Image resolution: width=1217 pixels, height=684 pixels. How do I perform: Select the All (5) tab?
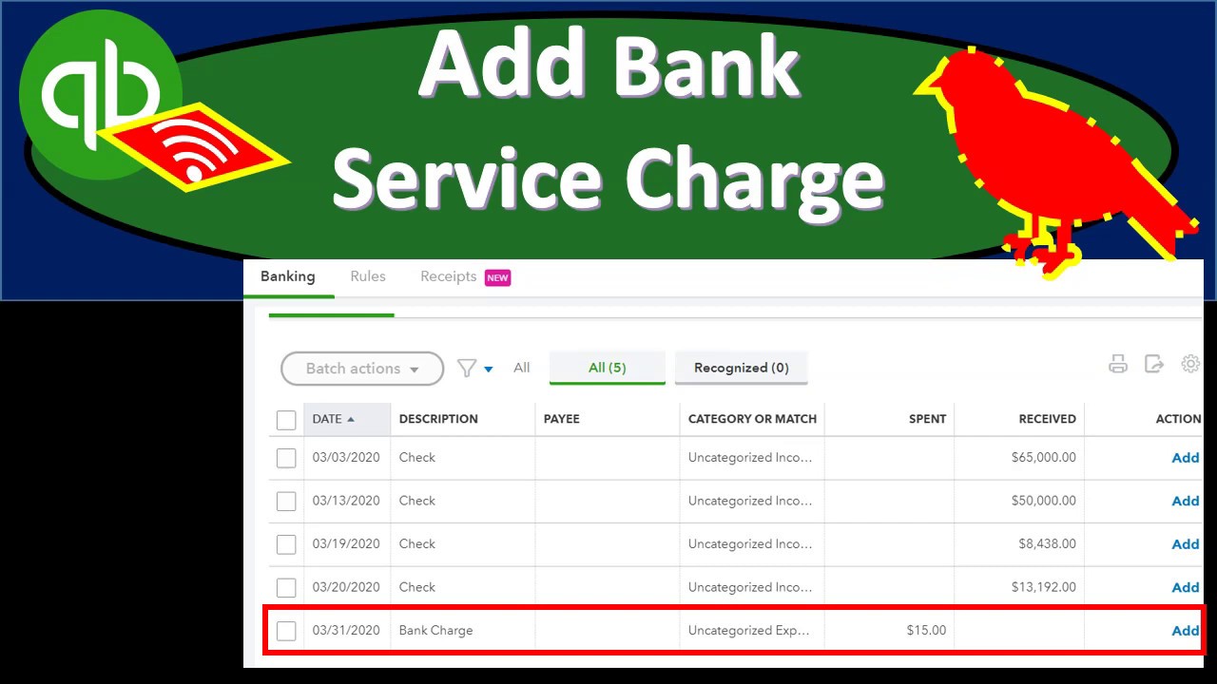click(608, 368)
